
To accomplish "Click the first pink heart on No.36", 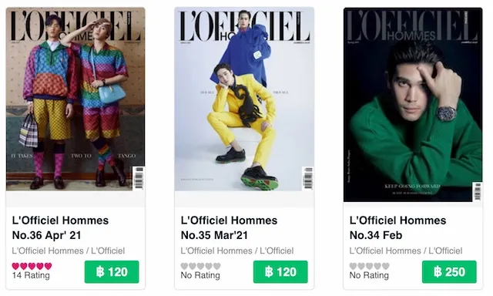I will [15, 266].
